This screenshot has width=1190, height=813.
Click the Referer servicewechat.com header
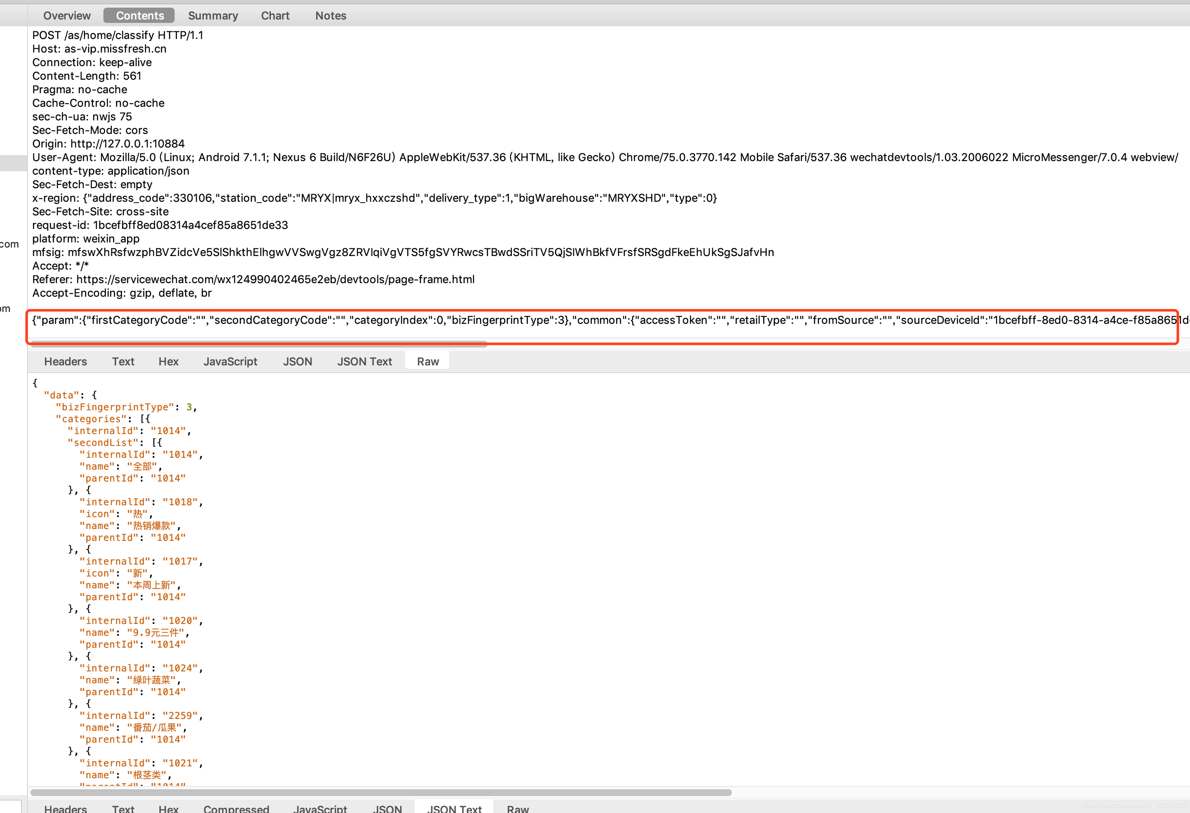tap(253, 279)
